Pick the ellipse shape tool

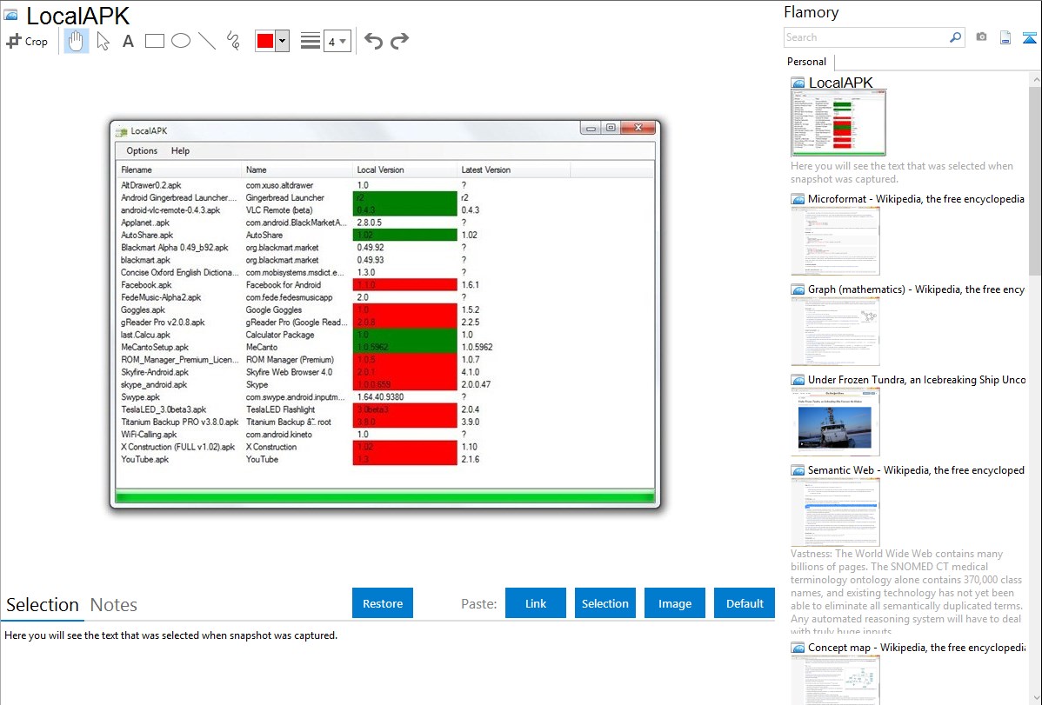[x=181, y=41]
